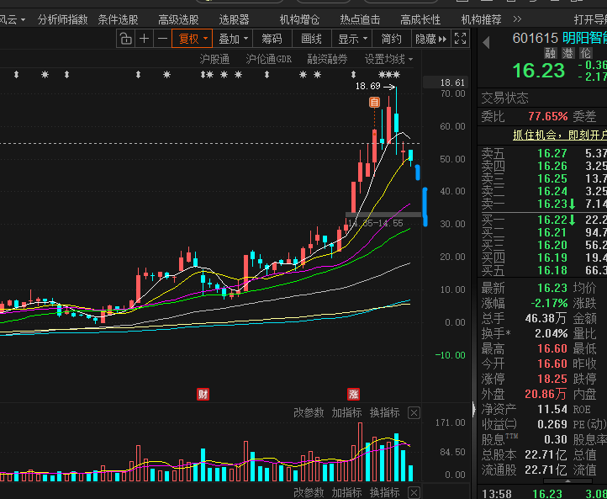Click the red 财 marker on chart
This screenshot has height=499, width=607.
pyautogui.click(x=203, y=395)
